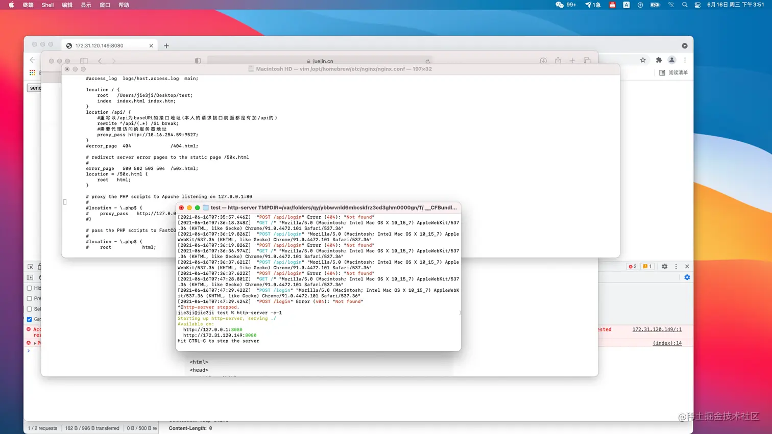Click the red errors count badge
Viewport: 772px width, 434px height.
(x=633, y=266)
